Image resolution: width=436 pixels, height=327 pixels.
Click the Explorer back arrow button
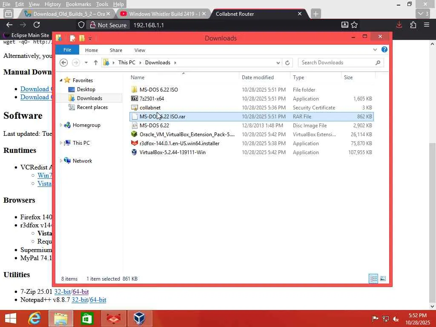click(64, 63)
